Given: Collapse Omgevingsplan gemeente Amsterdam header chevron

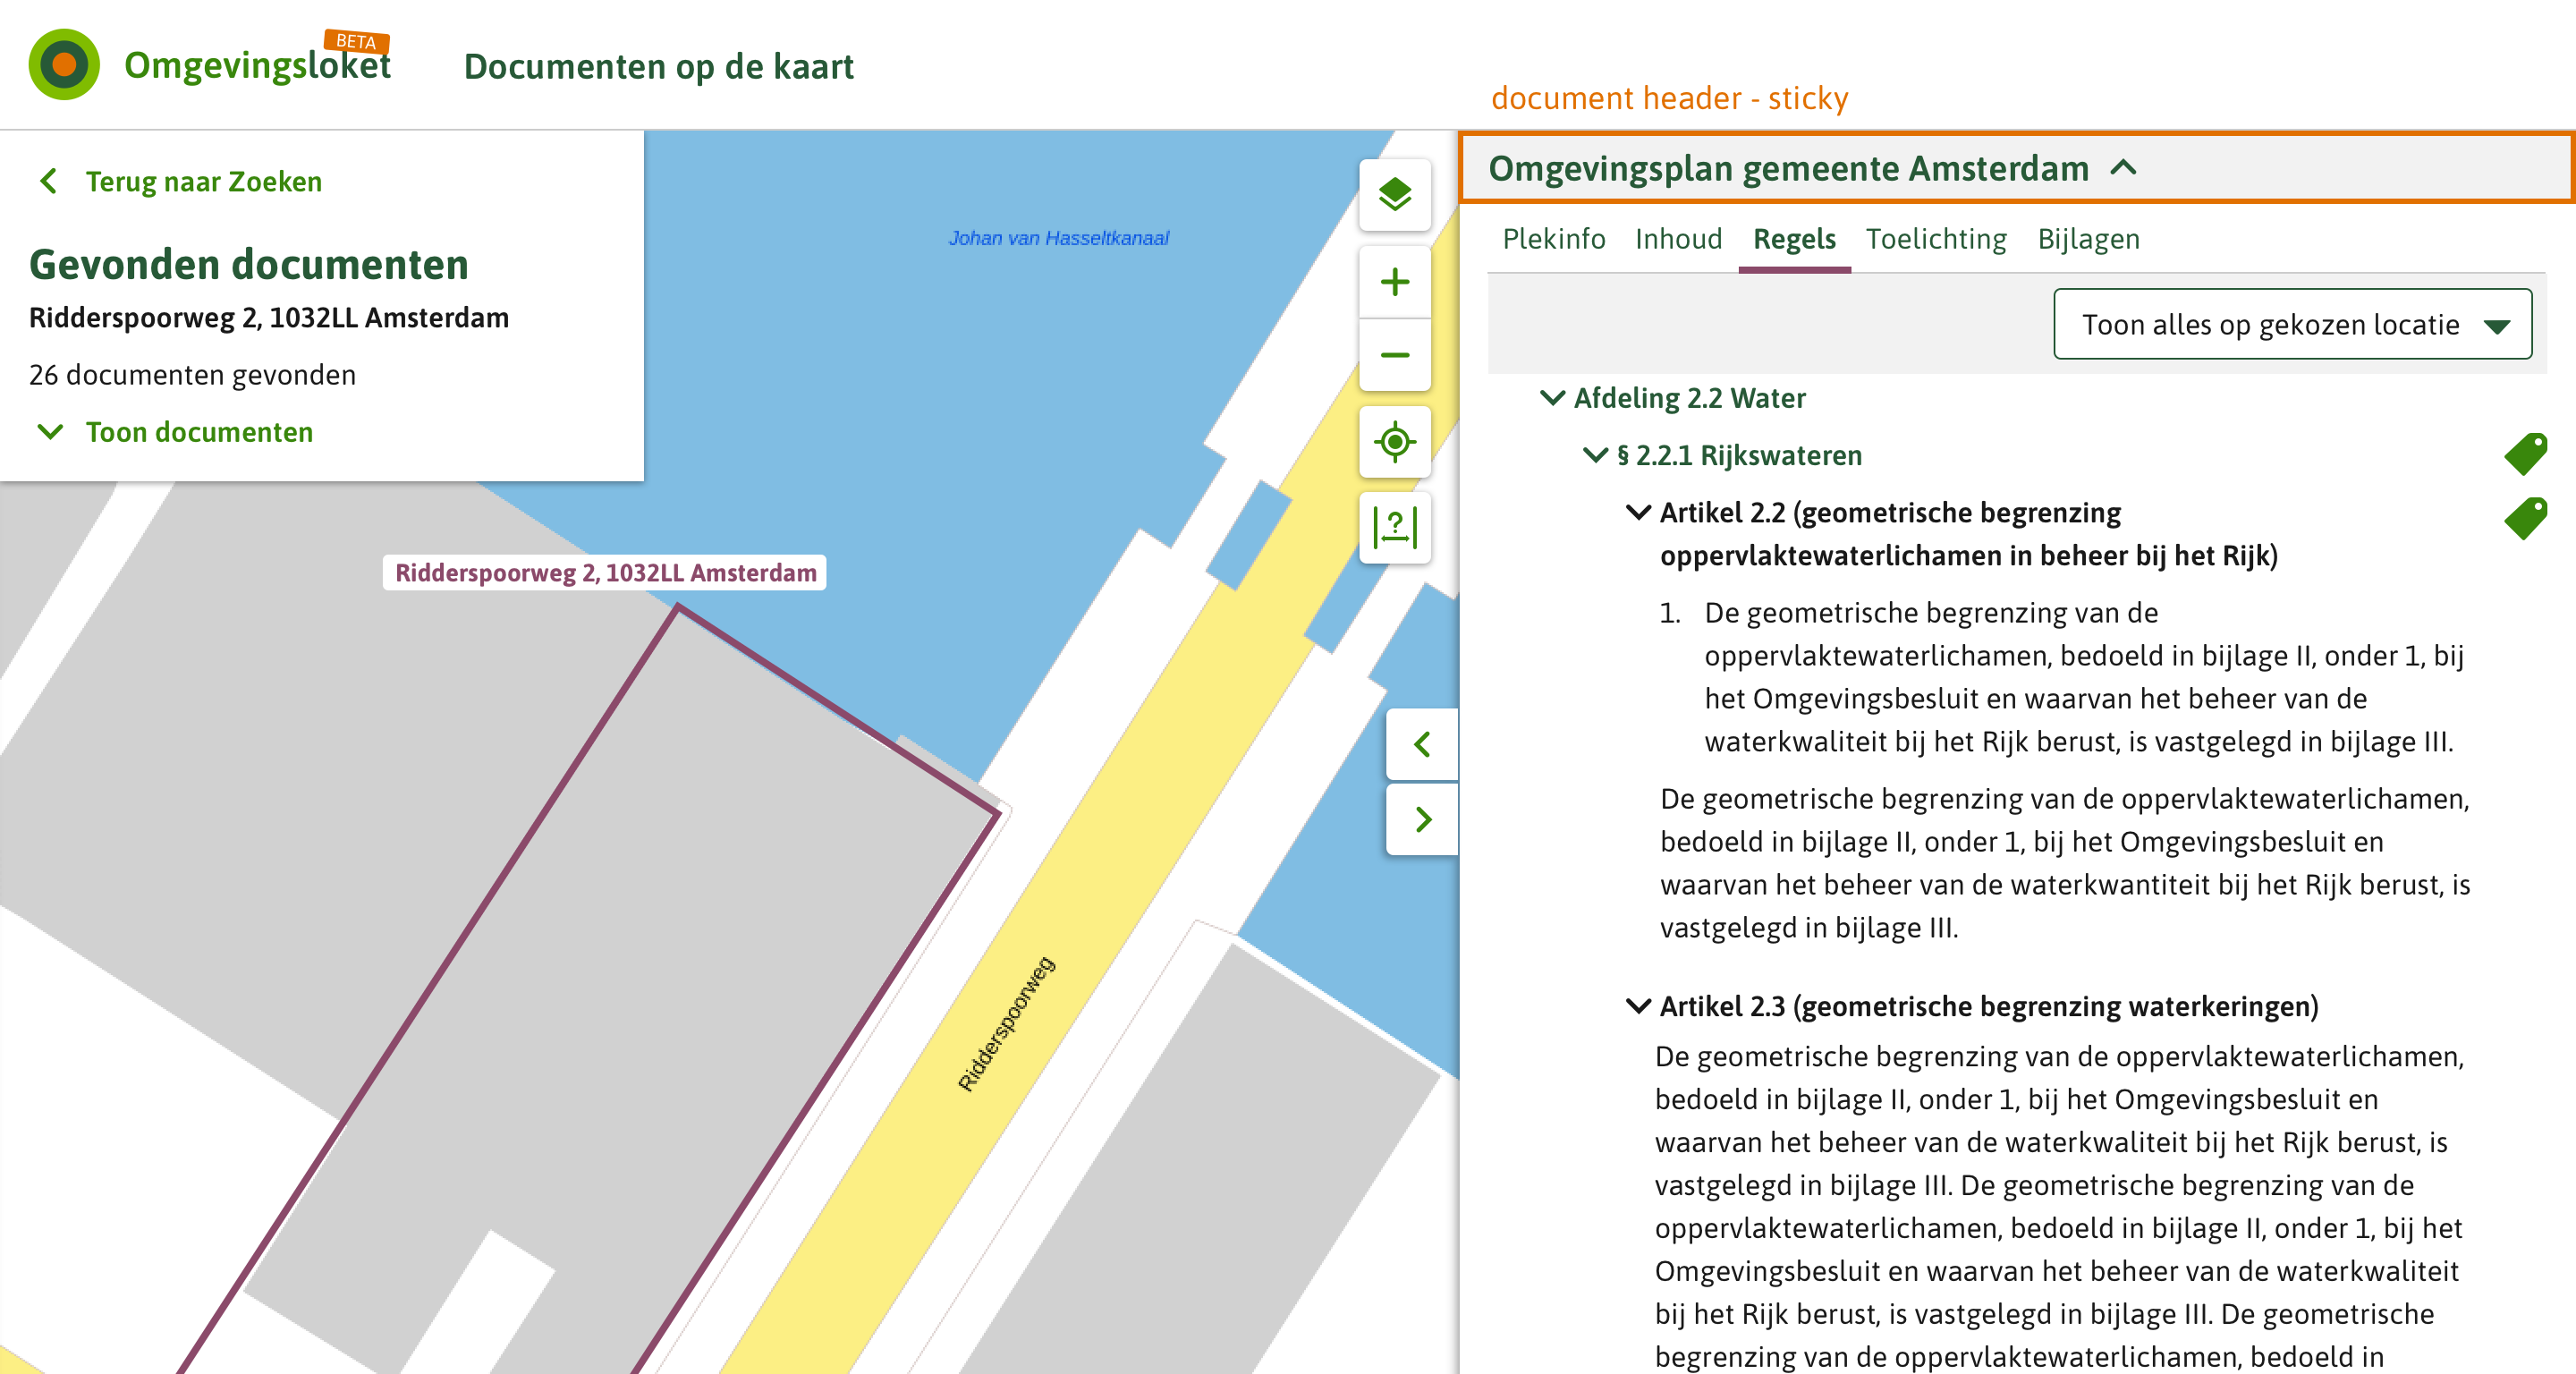Looking at the screenshot, I should 2123,168.
